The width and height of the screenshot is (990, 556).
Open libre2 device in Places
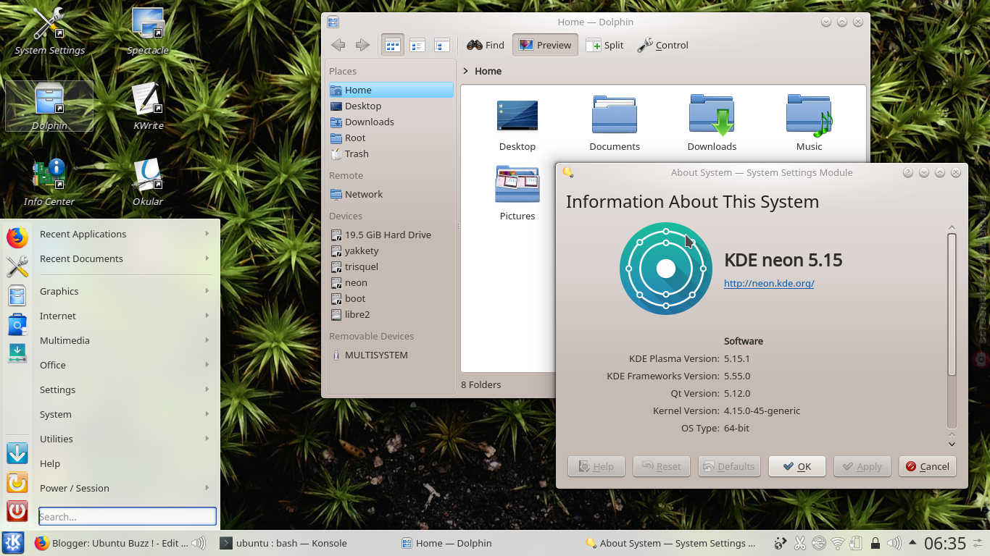391,314
